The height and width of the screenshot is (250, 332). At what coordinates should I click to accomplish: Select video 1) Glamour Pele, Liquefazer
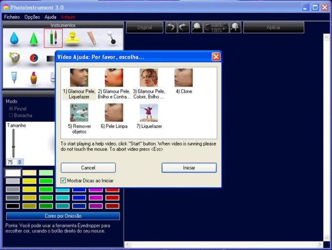tap(79, 84)
